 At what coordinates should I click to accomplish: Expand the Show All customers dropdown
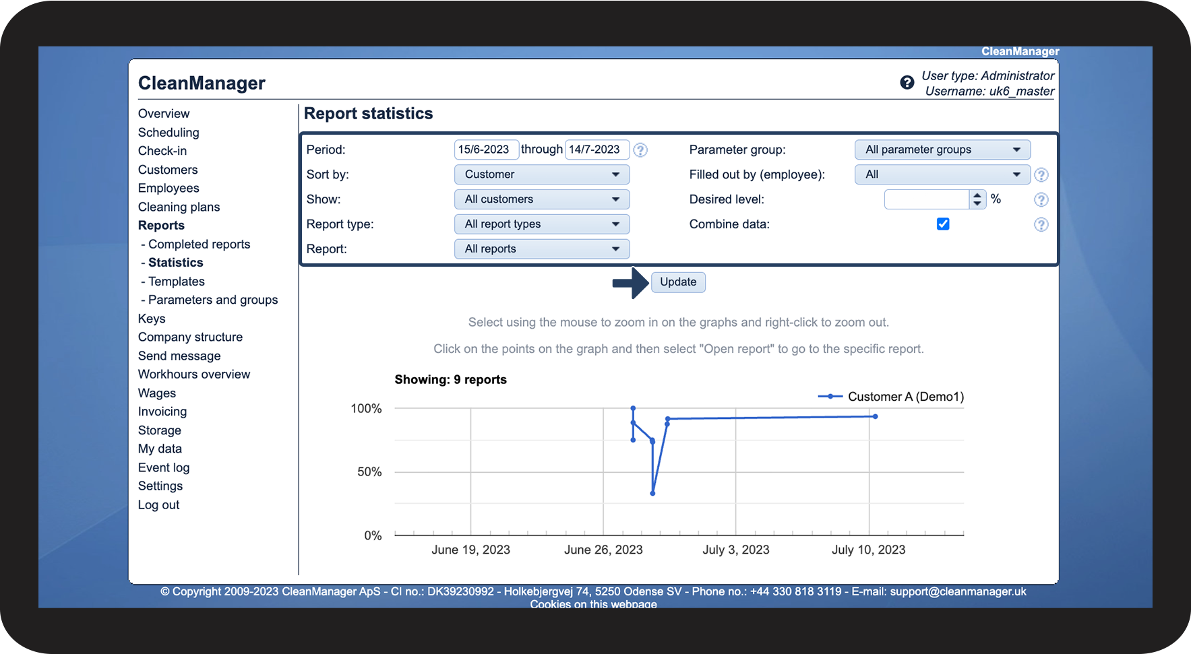coord(541,199)
